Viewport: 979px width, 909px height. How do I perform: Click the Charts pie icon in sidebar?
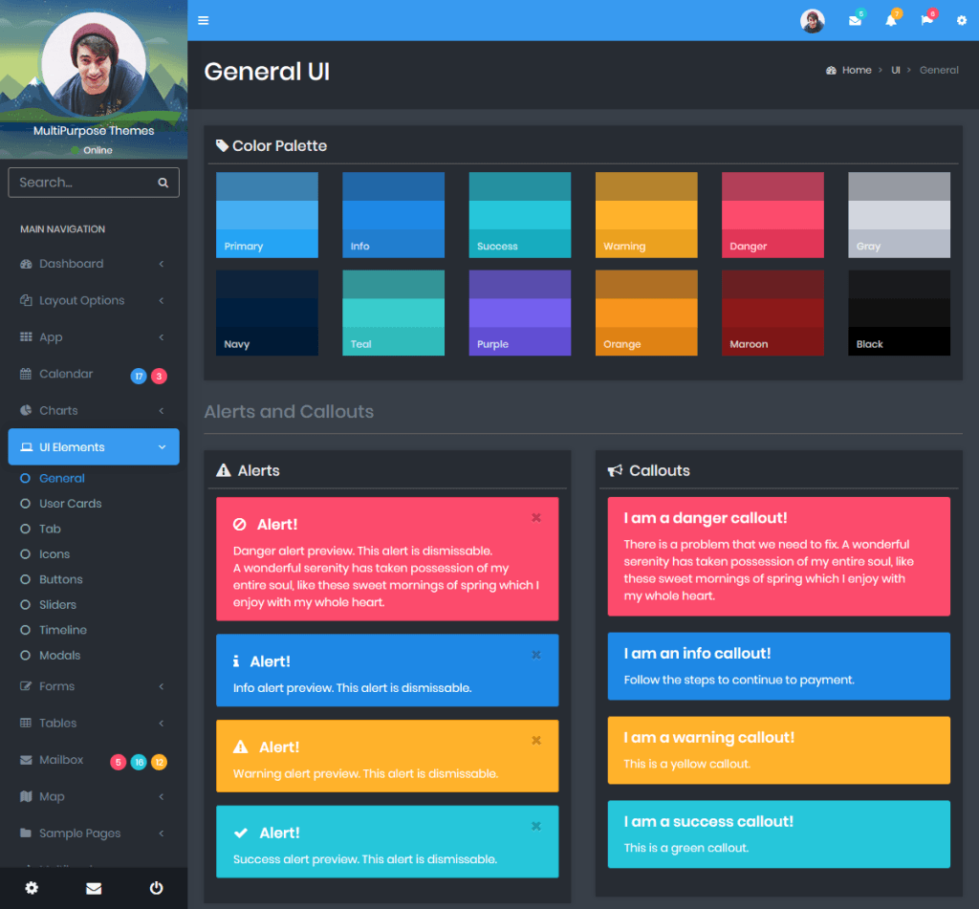26,410
